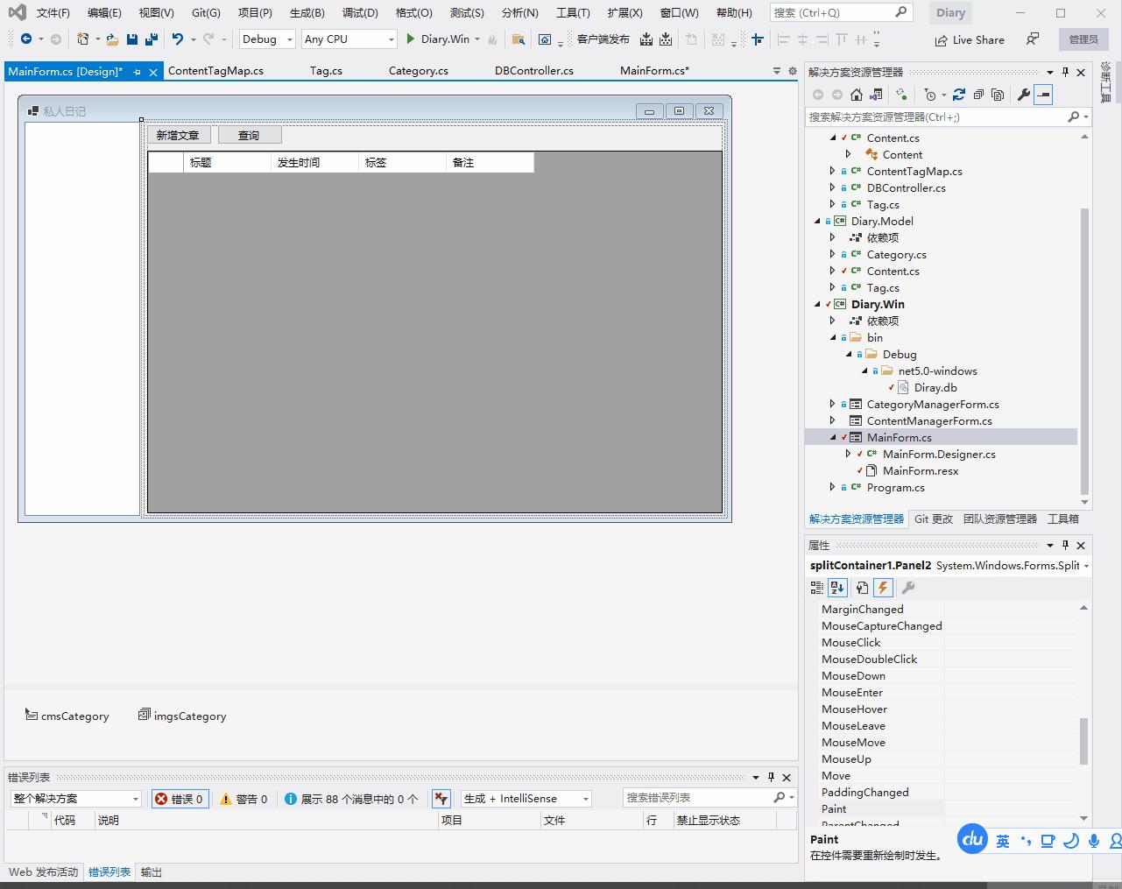The height and width of the screenshot is (889, 1122).
Task: Toggle the errors filter button (错误 0)
Action: coord(180,799)
